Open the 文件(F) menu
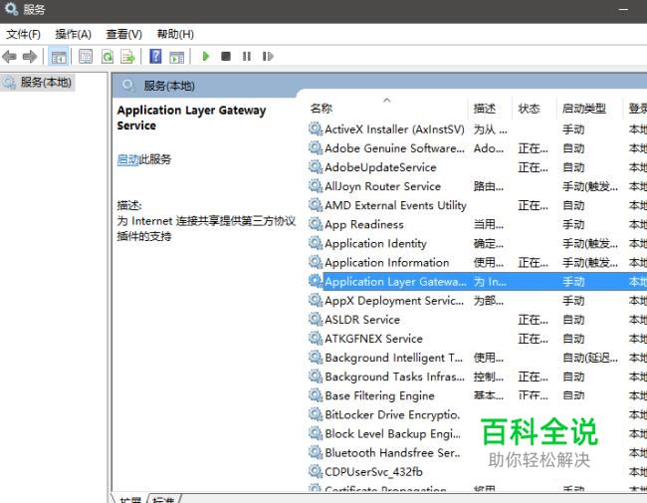 (x=24, y=34)
